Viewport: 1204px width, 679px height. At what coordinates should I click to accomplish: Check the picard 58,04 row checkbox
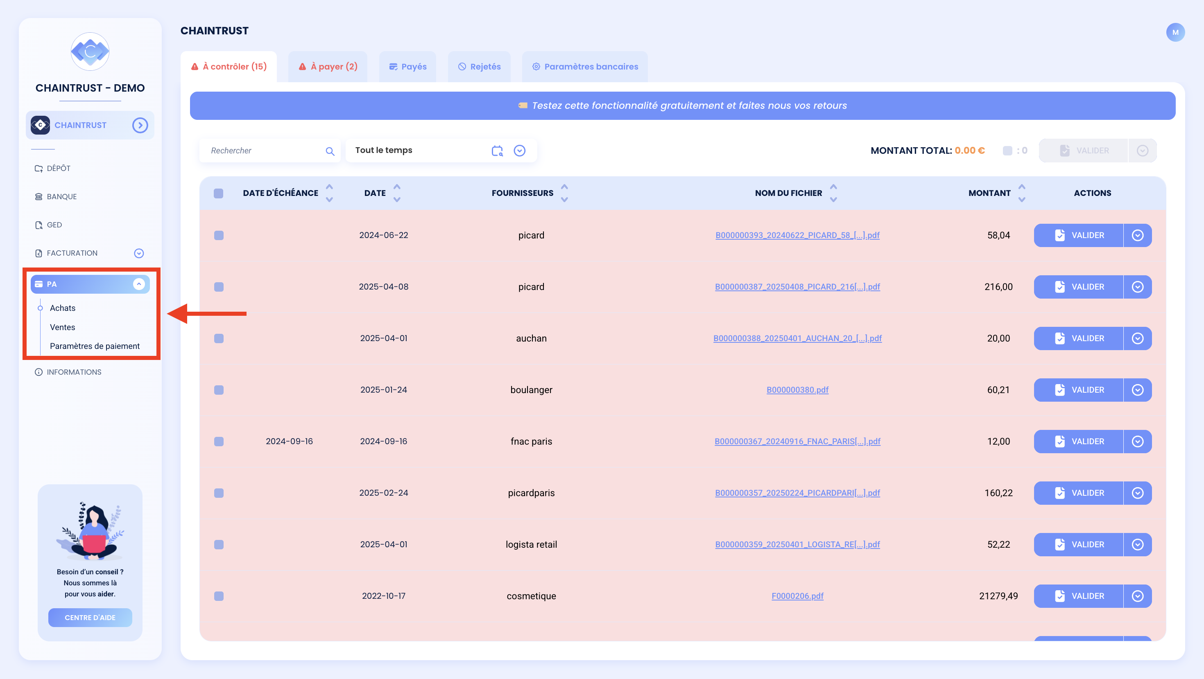219,235
